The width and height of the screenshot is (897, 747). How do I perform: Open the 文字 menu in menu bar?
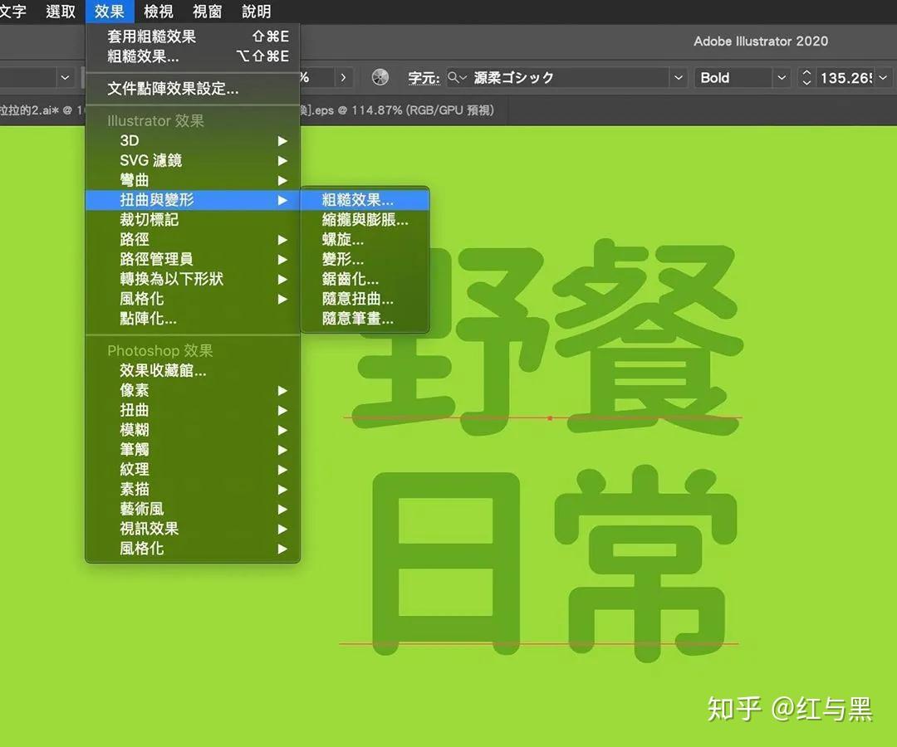click(x=12, y=11)
